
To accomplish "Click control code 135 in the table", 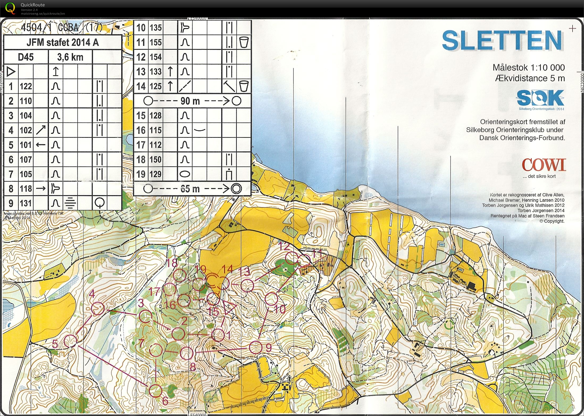I will pos(156,28).
